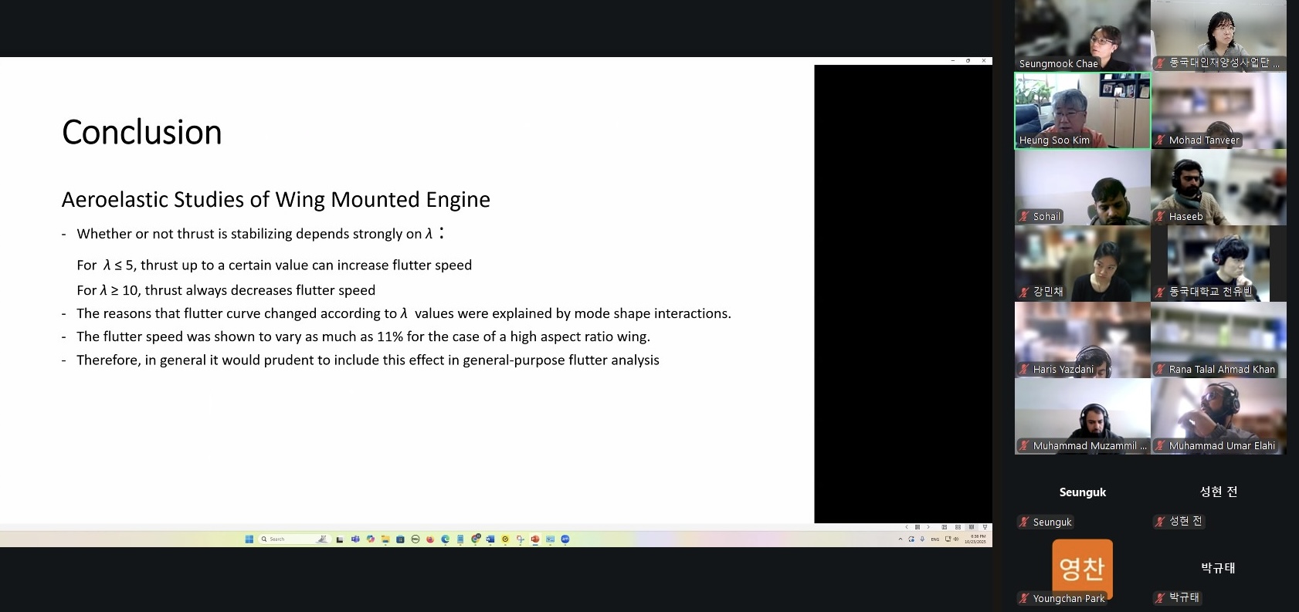Open Microsoft Teams in the taskbar

click(355, 539)
